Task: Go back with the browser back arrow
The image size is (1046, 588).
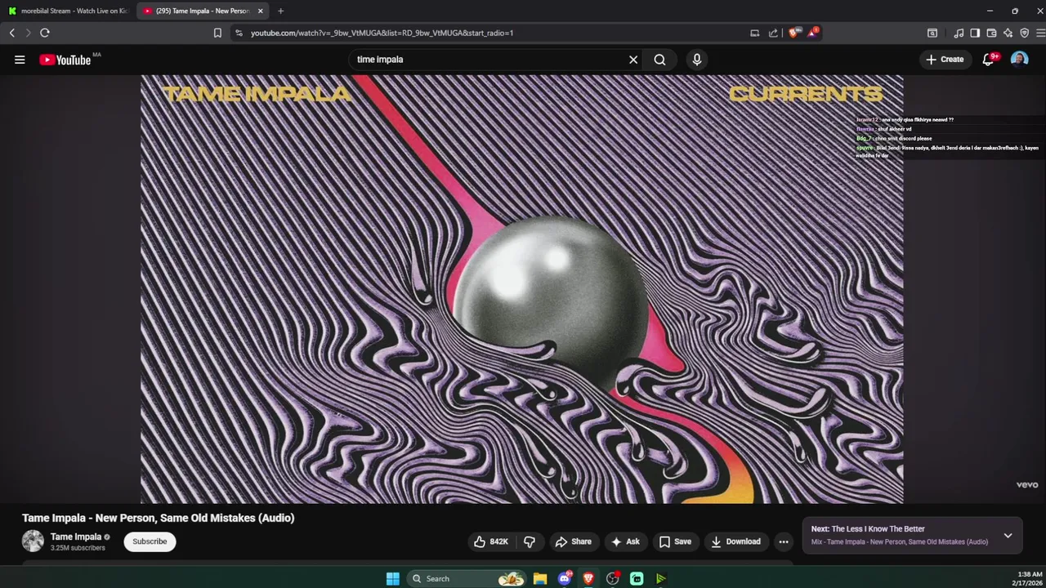Action: (12, 33)
